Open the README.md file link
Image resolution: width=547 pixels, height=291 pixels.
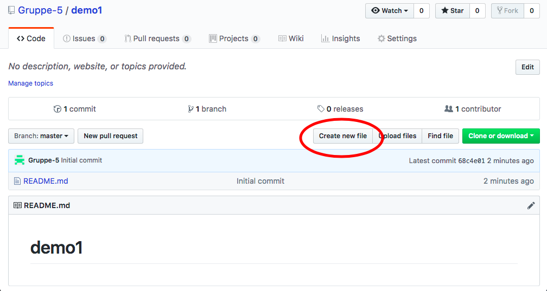coord(46,181)
